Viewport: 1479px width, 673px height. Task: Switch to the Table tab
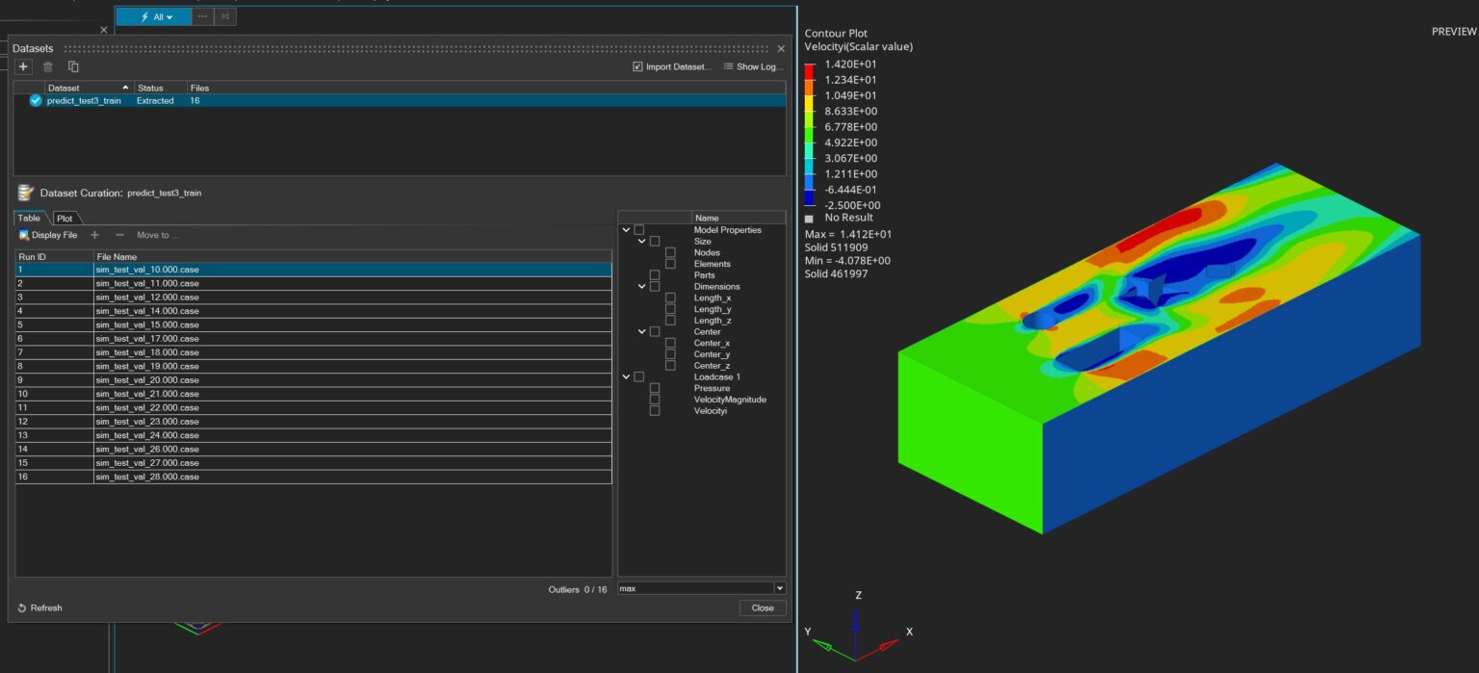(29, 219)
